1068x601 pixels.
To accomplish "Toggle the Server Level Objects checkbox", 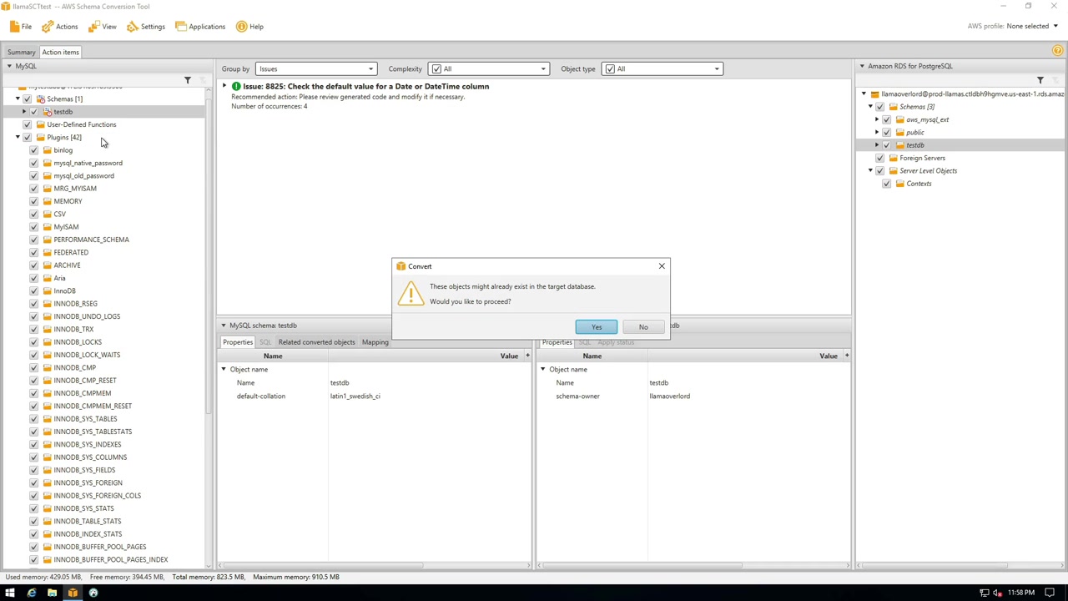I will 879,170.
